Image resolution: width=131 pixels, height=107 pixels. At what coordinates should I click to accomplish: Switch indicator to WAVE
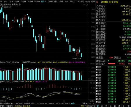67,104
